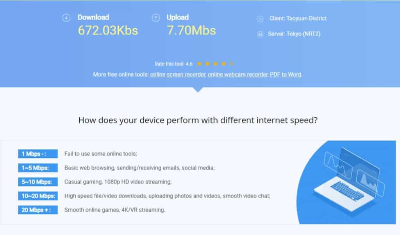Rate the tool two stars
This screenshot has width=400, height=235.
tap(207, 64)
